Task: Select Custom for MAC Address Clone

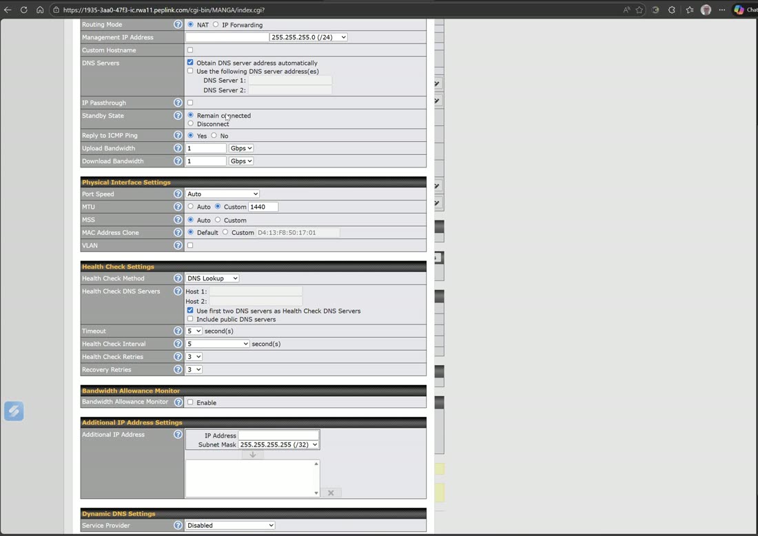Action: point(225,232)
